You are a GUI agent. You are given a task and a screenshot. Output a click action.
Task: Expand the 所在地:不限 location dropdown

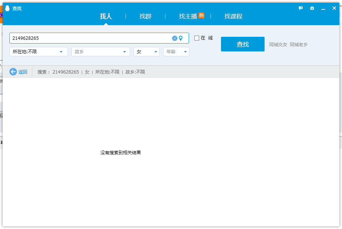39,52
